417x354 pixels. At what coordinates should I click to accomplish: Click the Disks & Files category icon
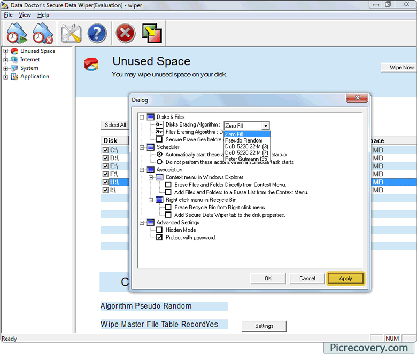pyautogui.click(x=151, y=117)
